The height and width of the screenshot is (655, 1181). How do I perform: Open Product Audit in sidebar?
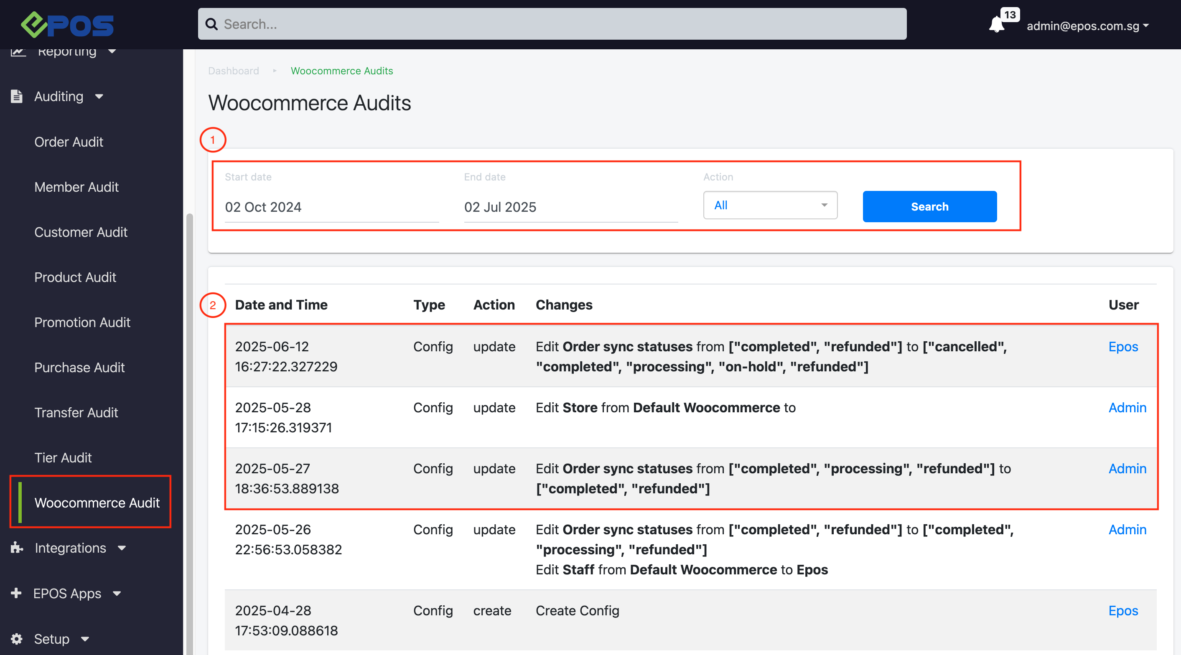coord(75,277)
